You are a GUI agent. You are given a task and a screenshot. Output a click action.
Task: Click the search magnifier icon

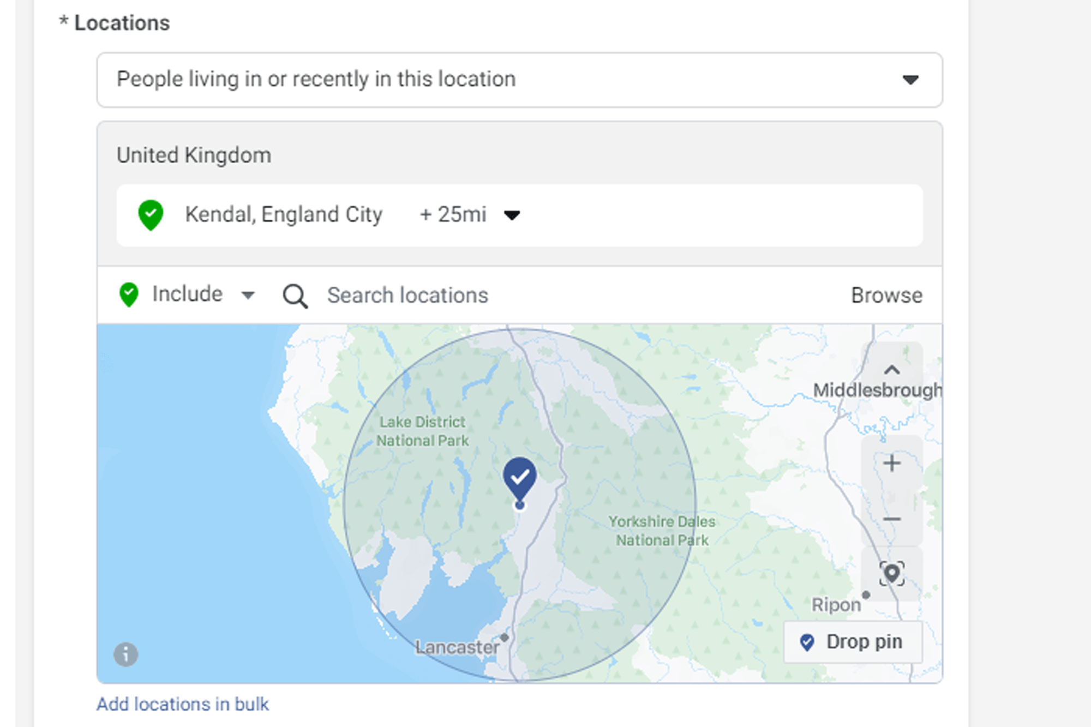pyautogui.click(x=295, y=296)
